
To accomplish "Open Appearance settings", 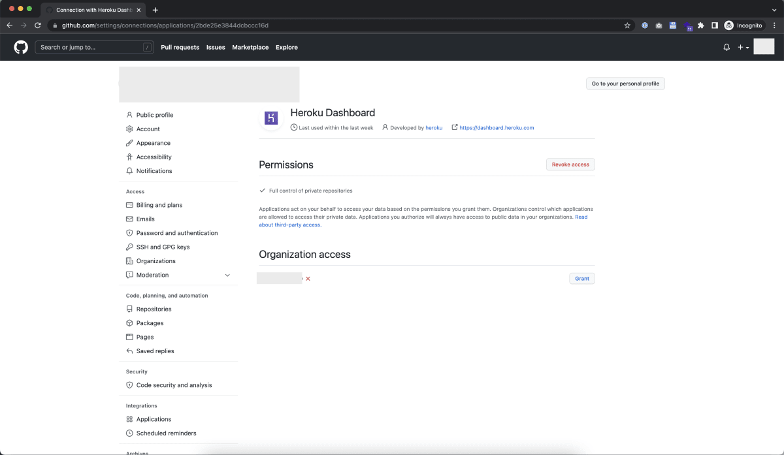I will [x=154, y=143].
